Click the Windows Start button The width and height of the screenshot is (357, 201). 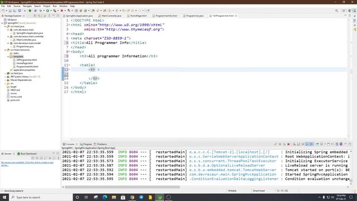click(4, 197)
